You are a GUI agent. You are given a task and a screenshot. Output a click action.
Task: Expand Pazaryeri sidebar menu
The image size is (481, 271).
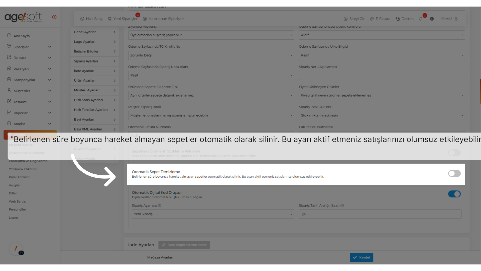pyautogui.click(x=29, y=69)
